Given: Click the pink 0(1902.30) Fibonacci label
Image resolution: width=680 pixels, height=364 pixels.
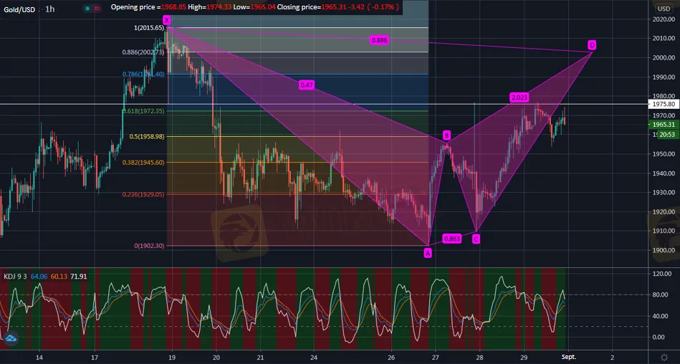Looking at the screenshot, I should click(x=149, y=246).
